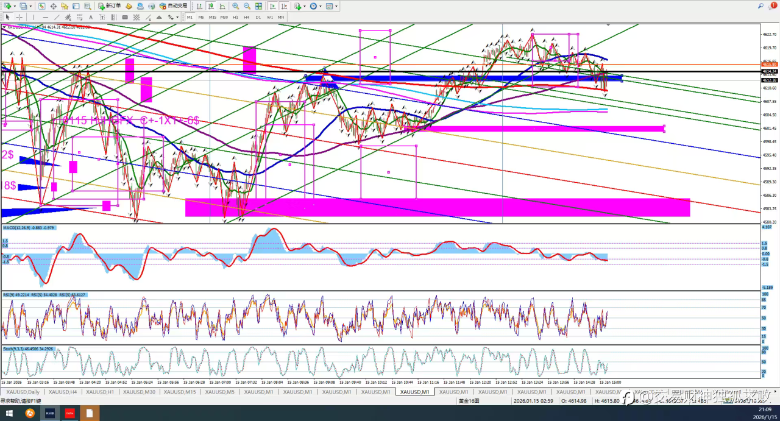Expand the Templates dropdown arrow

pos(336,6)
